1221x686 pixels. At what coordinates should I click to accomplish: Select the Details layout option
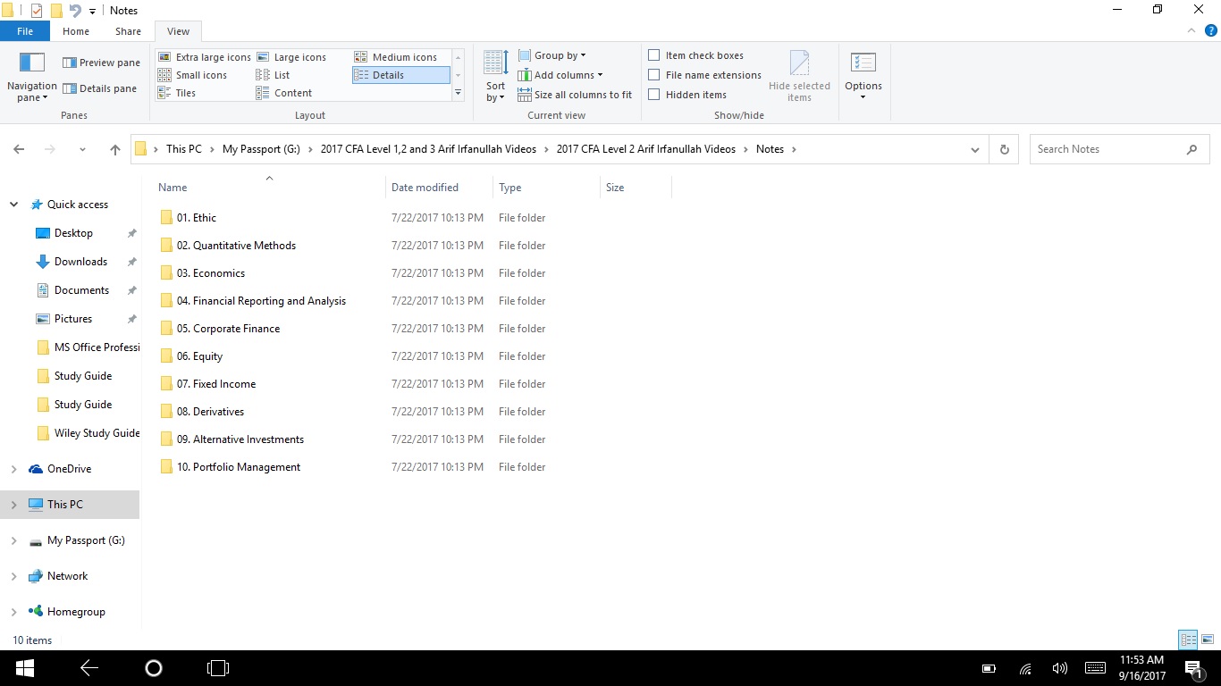click(400, 75)
